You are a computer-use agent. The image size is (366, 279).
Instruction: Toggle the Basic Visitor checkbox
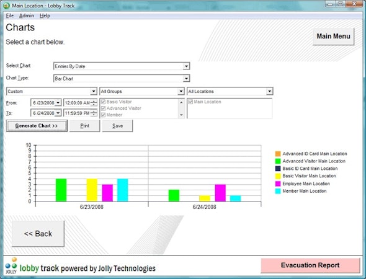pos(104,102)
